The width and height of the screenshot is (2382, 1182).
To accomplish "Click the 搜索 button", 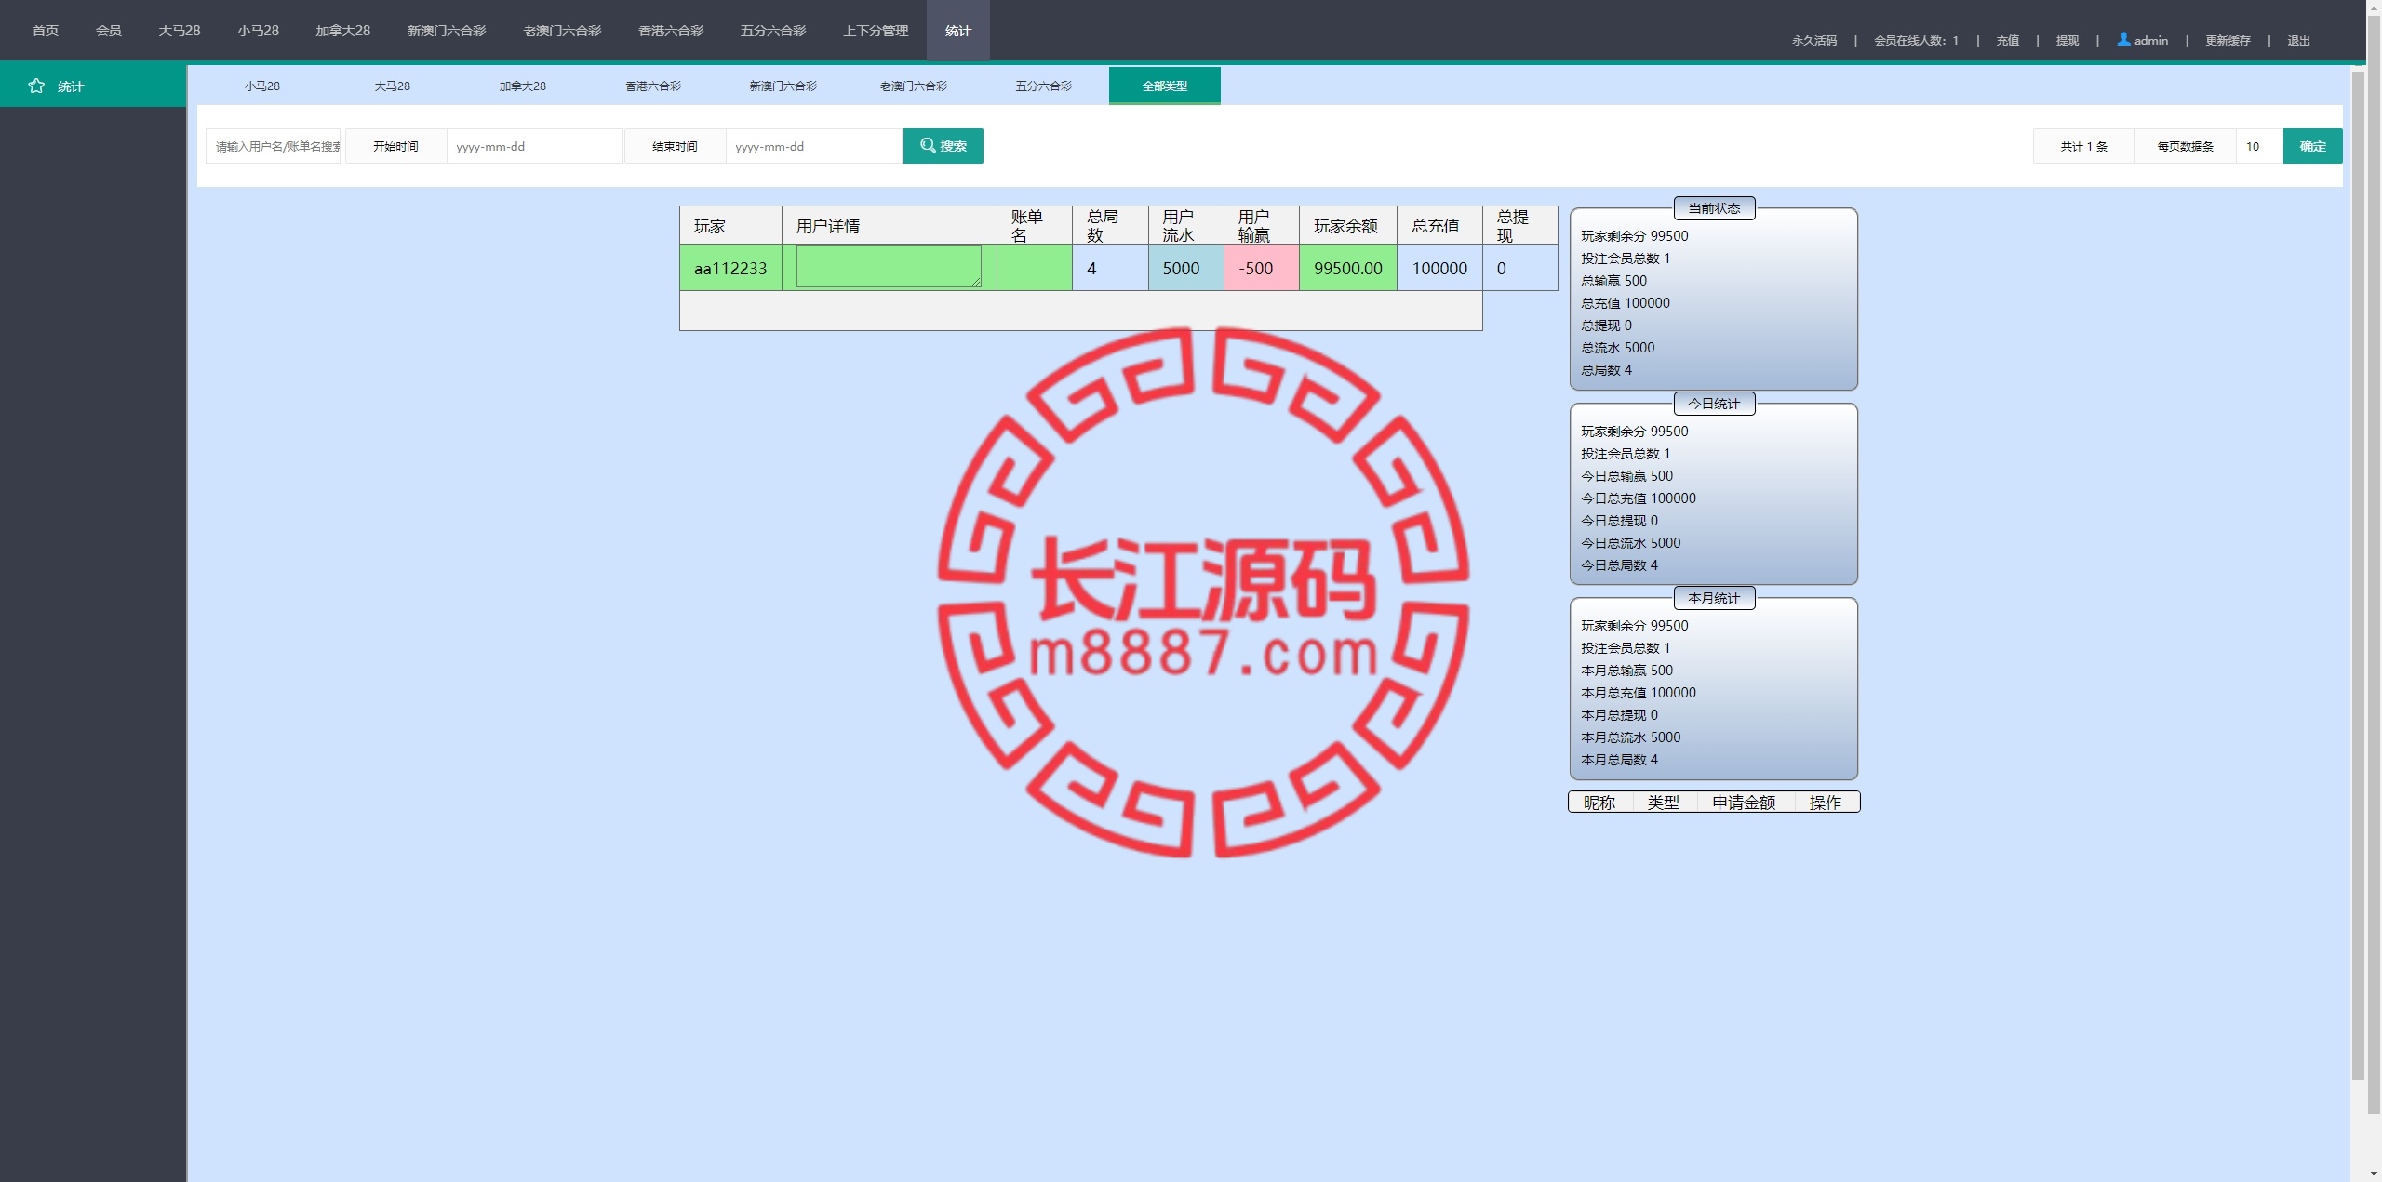I will 943,146.
